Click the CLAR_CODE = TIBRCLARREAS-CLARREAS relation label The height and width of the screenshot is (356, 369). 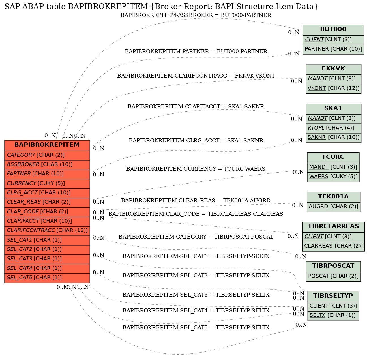pyautogui.click(x=196, y=214)
